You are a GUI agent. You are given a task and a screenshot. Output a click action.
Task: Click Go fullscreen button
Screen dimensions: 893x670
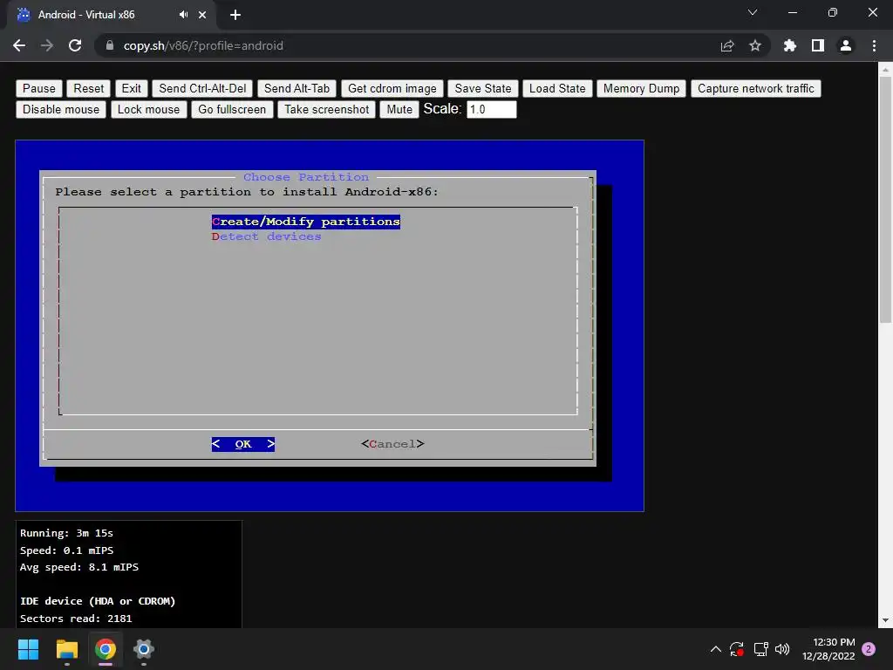click(x=232, y=109)
